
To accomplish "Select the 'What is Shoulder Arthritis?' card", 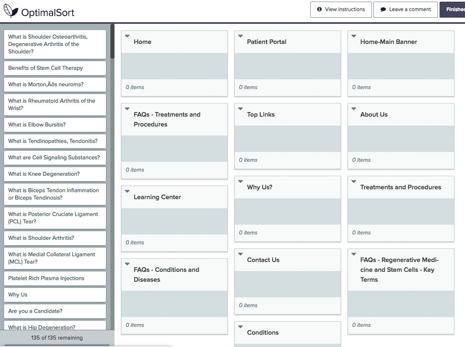I will pyautogui.click(x=55, y=238).
